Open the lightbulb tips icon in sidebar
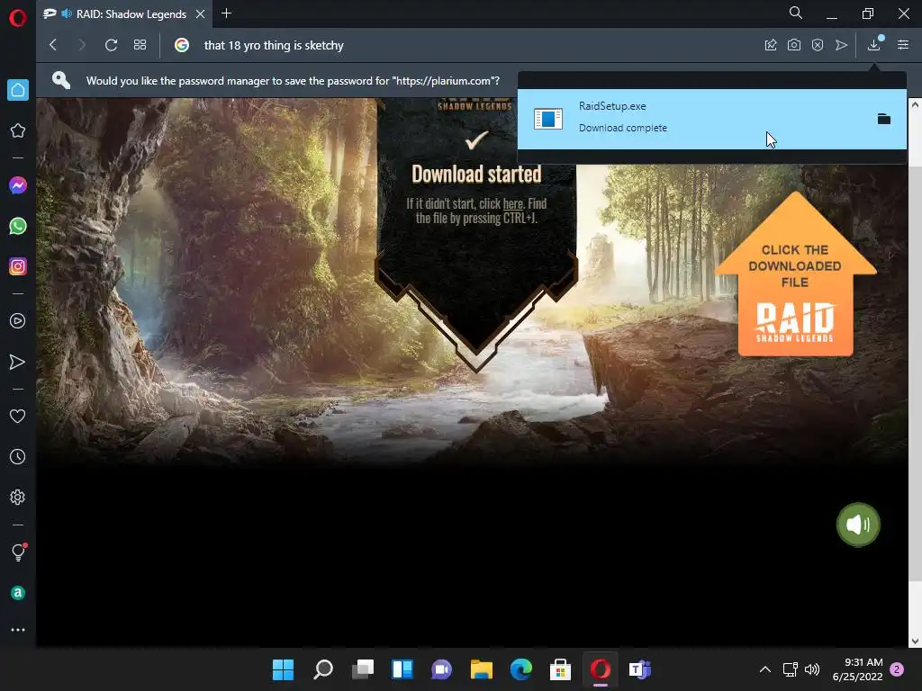Image resolution: width=922 pixels, height=691 pixels. point(18,552)
